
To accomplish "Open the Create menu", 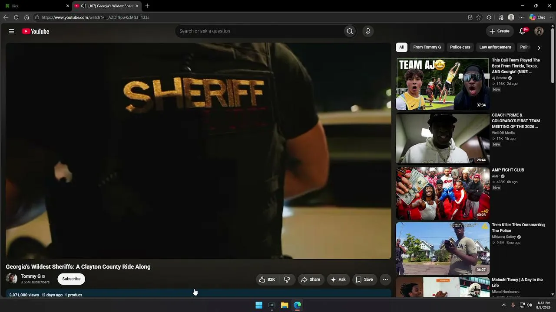I will (x=500, y=31).
